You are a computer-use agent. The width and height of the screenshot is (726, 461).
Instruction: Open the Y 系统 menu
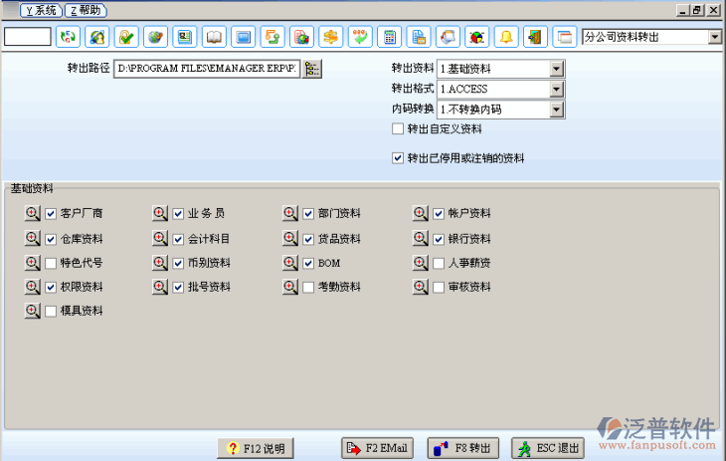tap(41, 10)
